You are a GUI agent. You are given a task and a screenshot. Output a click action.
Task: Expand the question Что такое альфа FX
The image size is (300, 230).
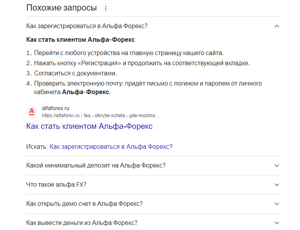[x=154, y=185]
